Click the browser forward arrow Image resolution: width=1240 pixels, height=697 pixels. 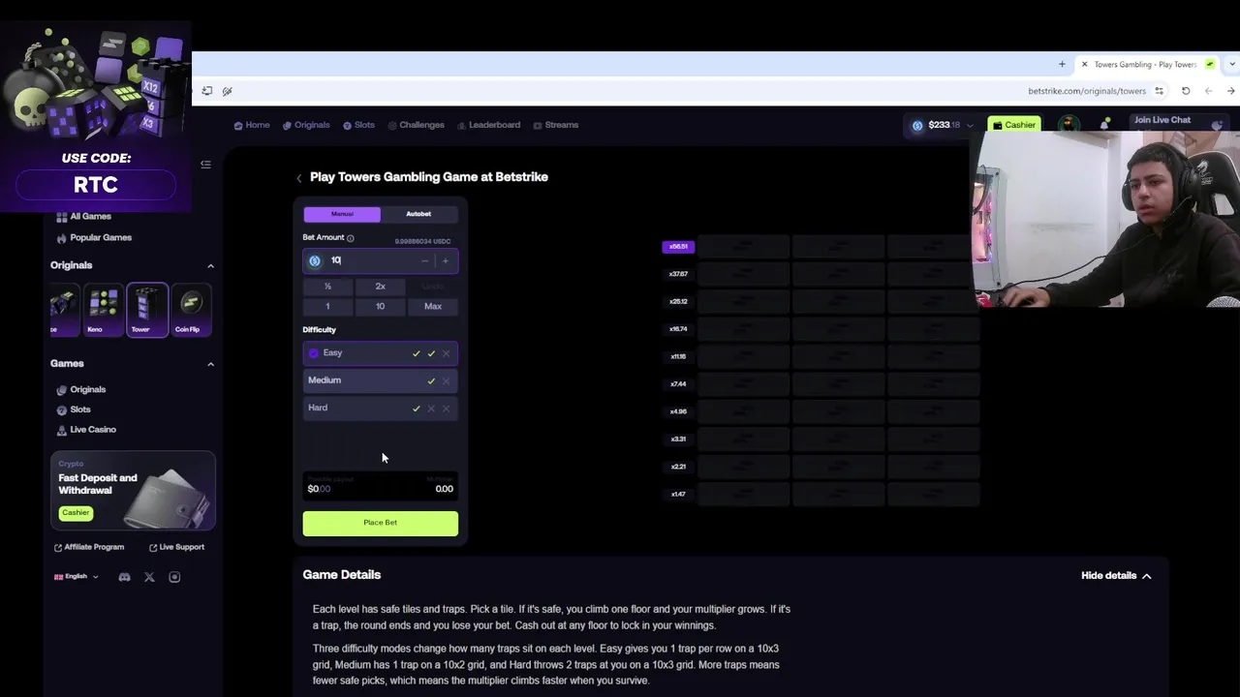[1230, 91]
